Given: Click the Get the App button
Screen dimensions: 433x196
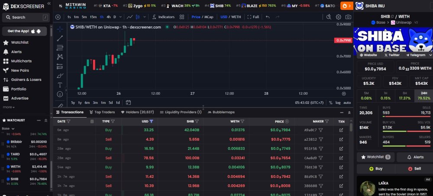Looking at the screenshot, I should tap(24, 31).
